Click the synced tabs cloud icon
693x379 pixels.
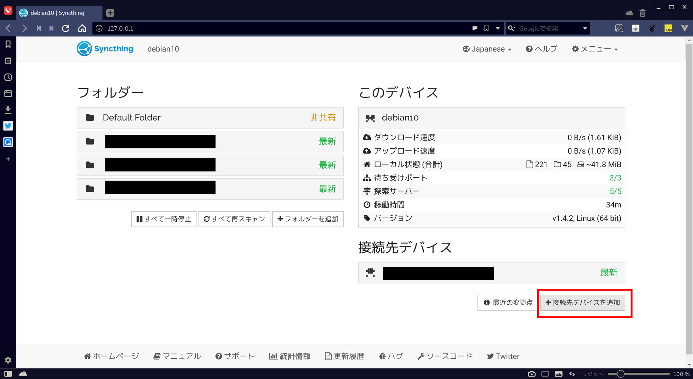pyautogui.click(x=629, y=13)
